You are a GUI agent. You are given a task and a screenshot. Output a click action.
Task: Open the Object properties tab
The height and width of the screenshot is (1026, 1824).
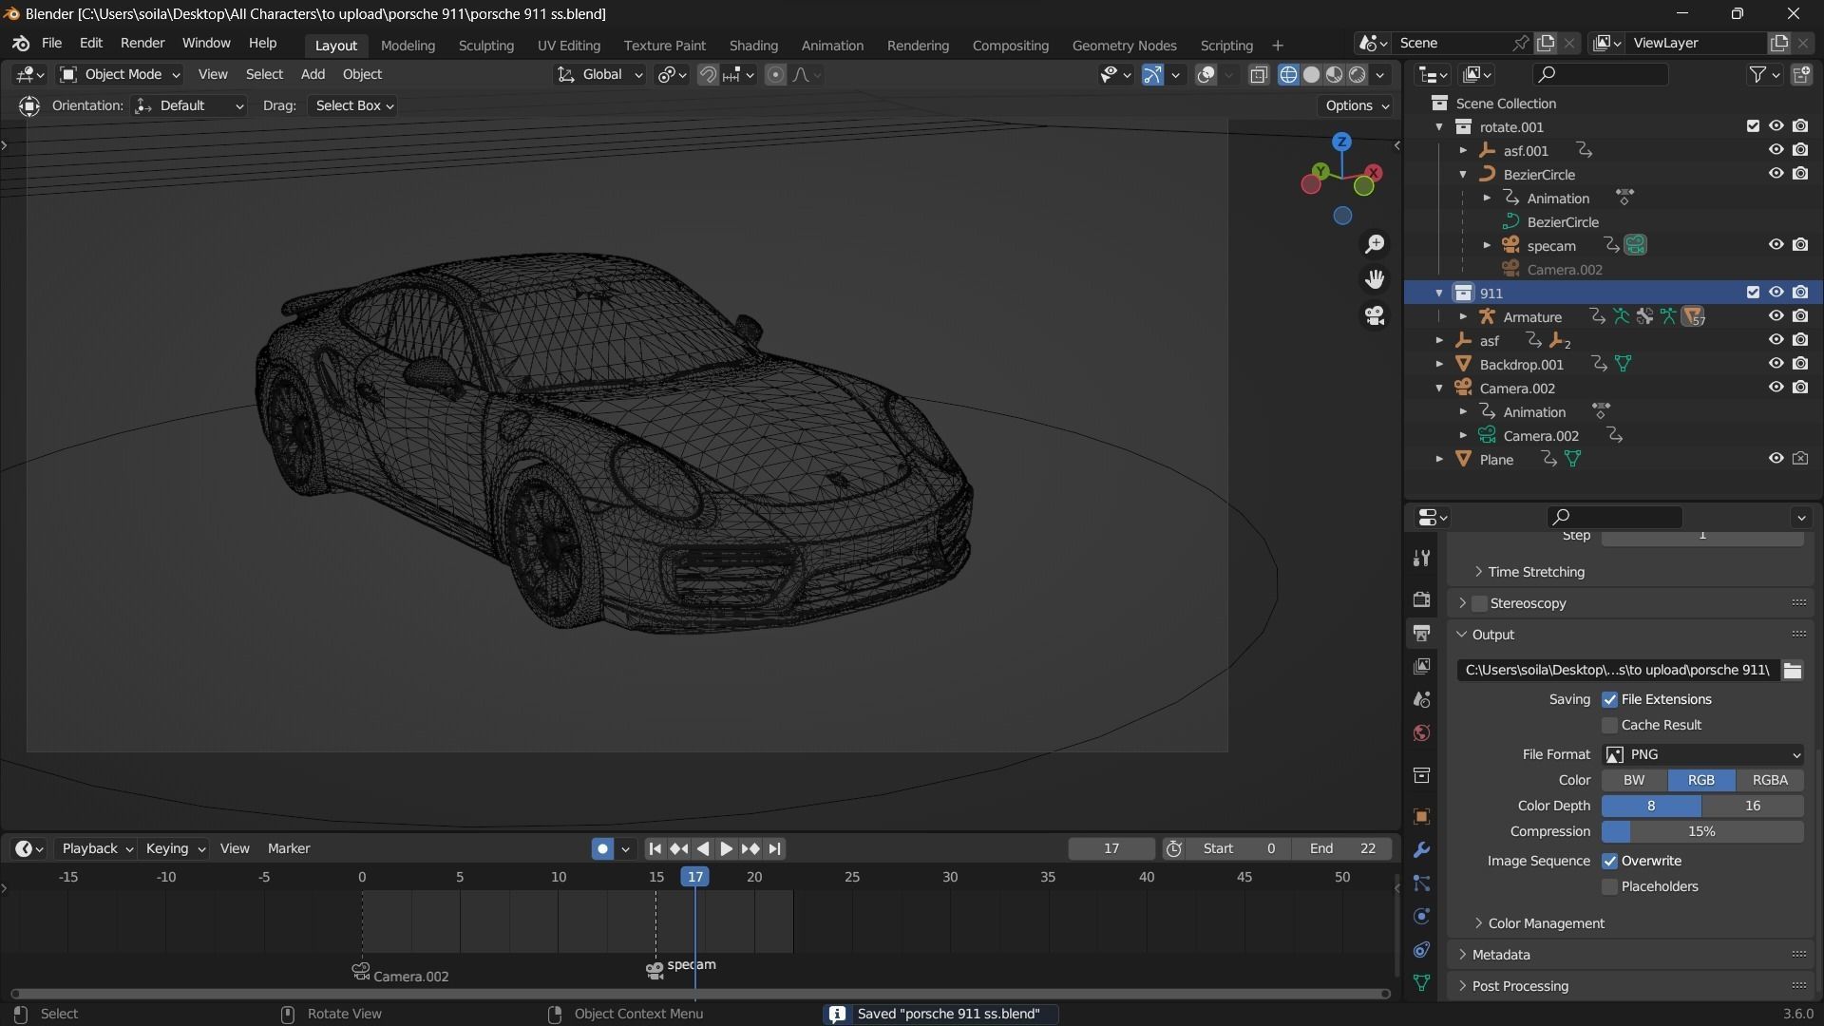pos(1421,816)
